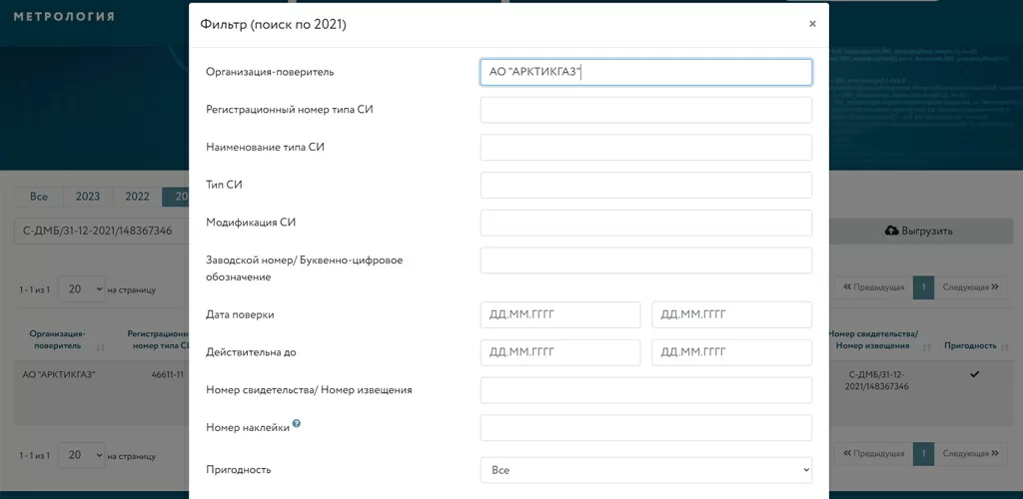This screenshot has height=499, width=1023.
Task: Switch to the Все year tab
Action: [39, 197]
